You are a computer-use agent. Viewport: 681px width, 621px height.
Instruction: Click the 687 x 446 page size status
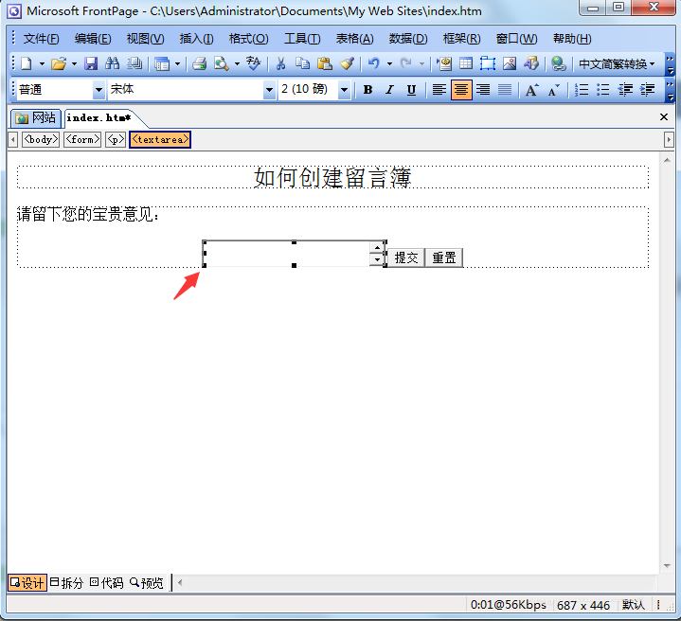(583, 605)
